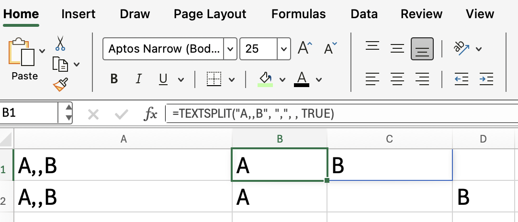
Task: Open the Copy options dropdown arrow
Action: click(x=77, y=64)
